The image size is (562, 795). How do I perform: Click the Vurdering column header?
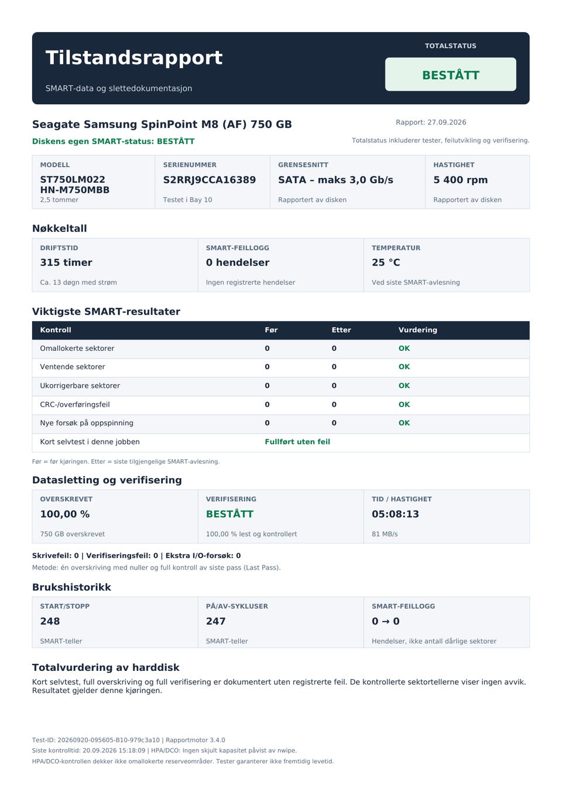[x=417, y=330]
